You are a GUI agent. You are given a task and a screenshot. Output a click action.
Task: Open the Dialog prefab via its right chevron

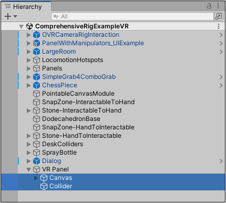coord(221,161)
